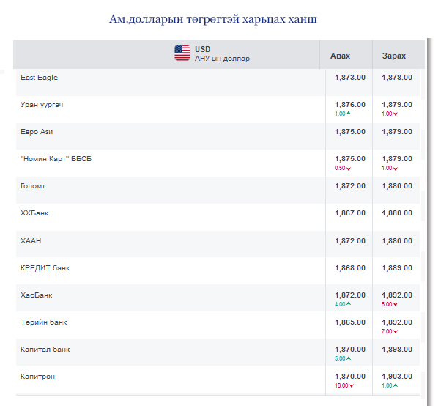
Task: Click green up arrow under Капитрон sell rate
Action: coord(396,385)
